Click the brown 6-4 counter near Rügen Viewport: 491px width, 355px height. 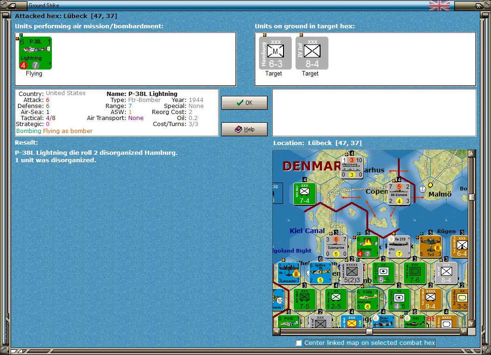click(x=460, y=247)
